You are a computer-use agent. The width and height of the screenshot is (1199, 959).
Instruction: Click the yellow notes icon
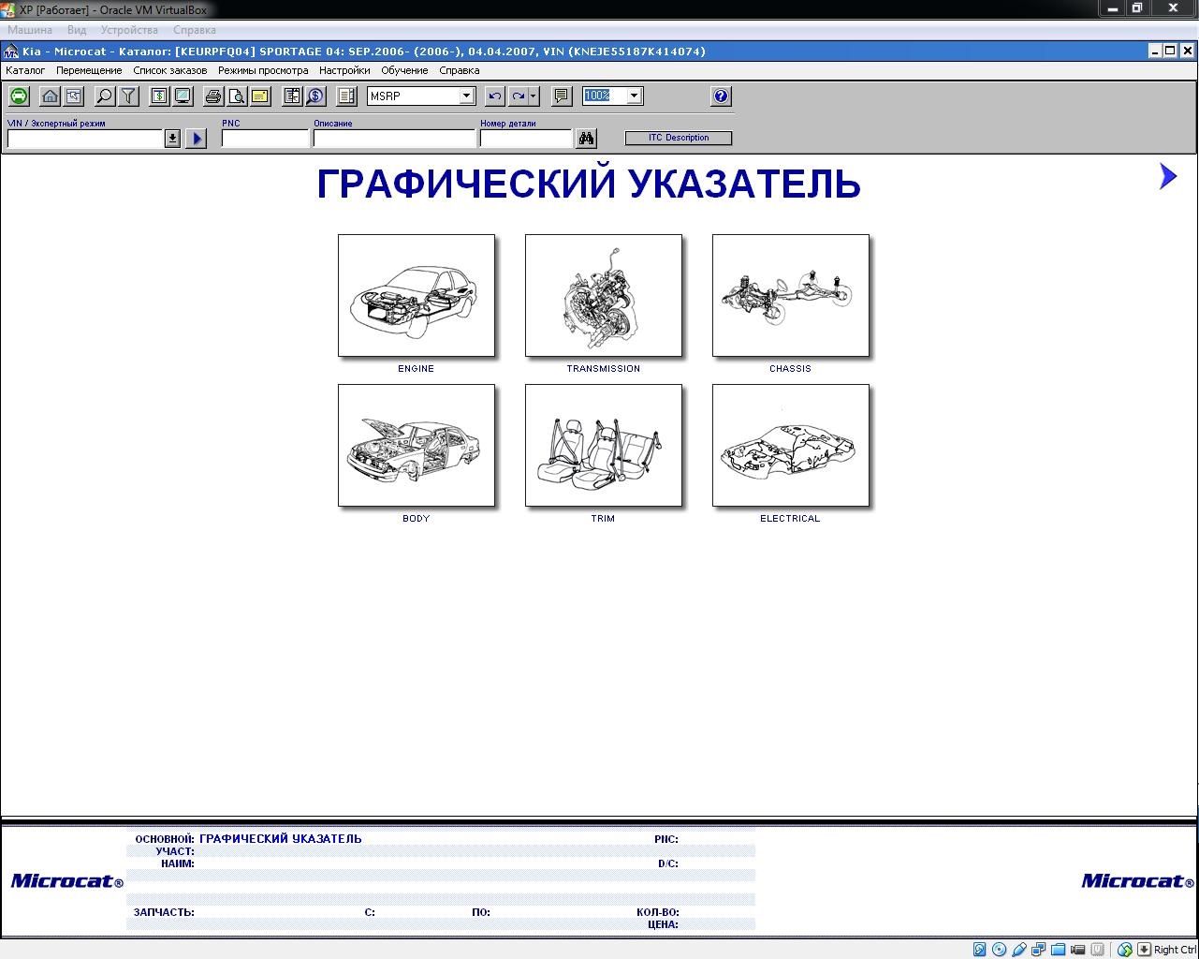point(259,96)
